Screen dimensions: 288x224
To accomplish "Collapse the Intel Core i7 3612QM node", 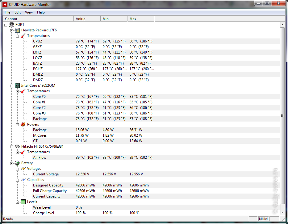I will pyautogui.click(x=12, y=86).
